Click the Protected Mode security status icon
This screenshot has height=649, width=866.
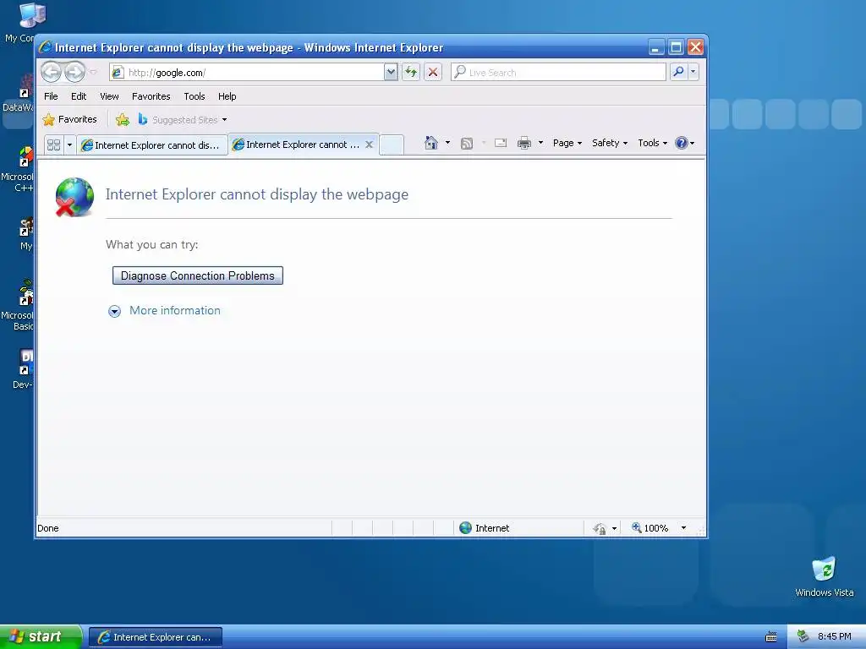600,529
